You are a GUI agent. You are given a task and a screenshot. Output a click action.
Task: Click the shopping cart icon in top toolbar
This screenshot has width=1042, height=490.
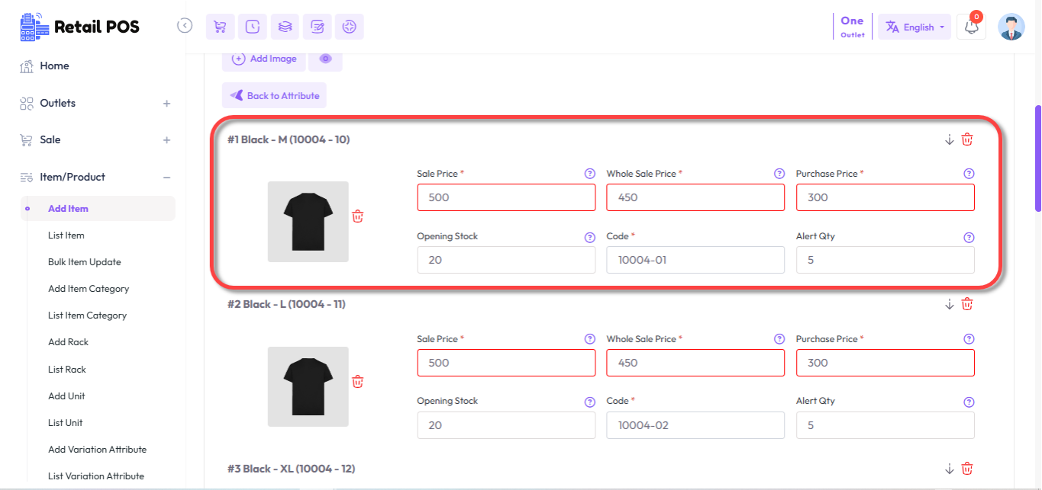point(220,27)
